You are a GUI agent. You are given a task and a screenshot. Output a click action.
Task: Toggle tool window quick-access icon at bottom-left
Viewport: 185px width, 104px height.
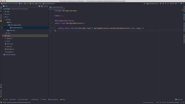coord(1,102)
